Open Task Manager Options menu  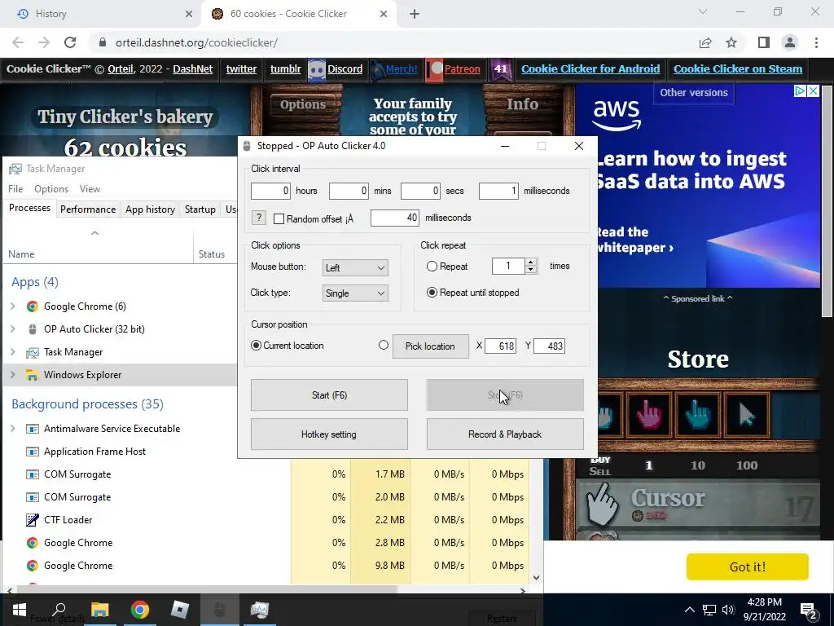(51, 189)
